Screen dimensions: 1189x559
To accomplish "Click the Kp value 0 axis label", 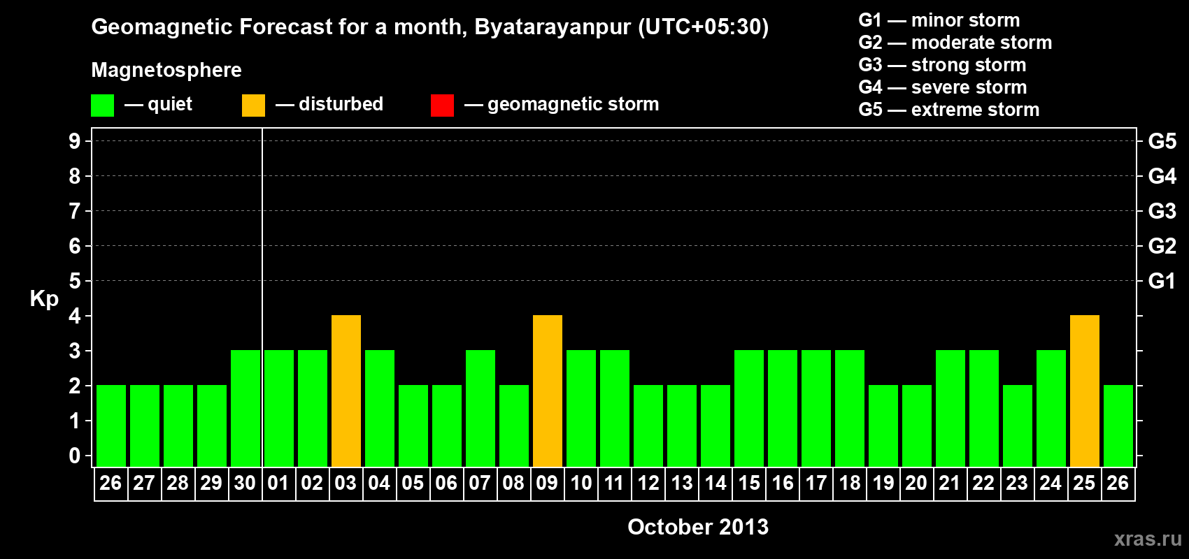I will (x=75, y=456).
